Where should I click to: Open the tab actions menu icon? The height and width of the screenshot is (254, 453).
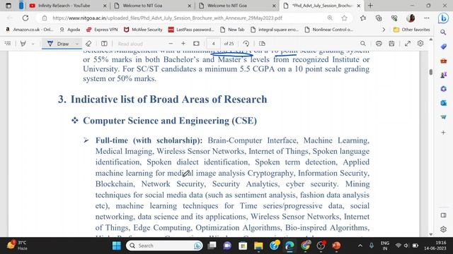8,6
